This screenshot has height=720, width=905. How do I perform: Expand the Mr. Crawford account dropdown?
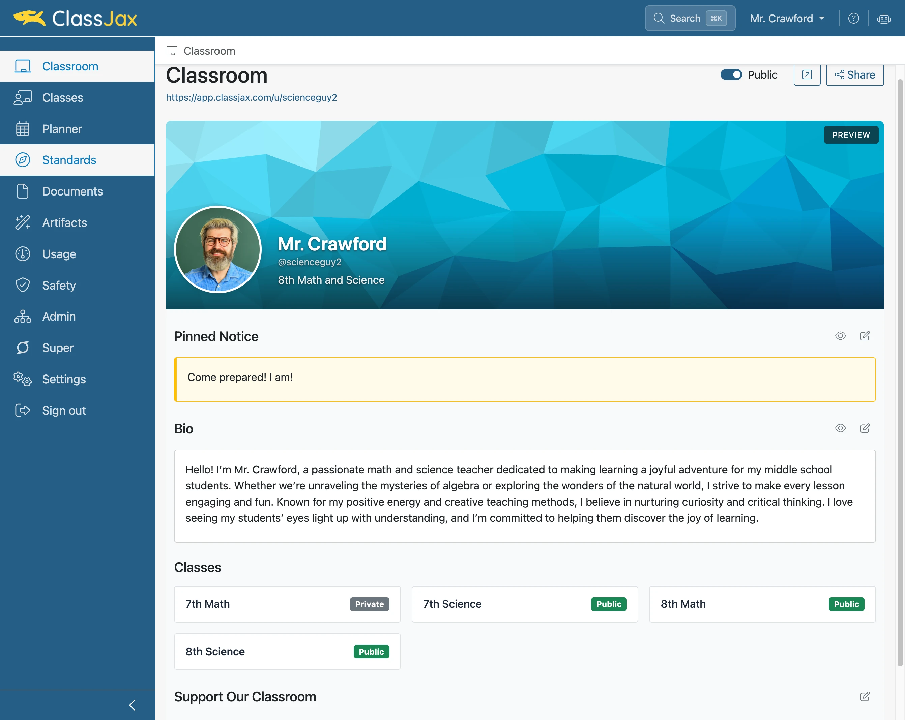pos(787,19)
